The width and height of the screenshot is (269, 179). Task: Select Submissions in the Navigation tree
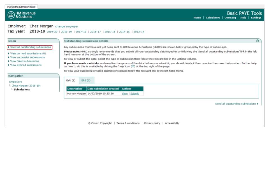click(22, 89)
